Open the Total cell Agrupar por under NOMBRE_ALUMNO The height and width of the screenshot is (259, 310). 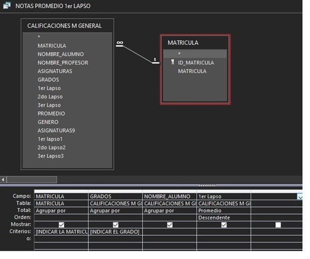[x=169, y=211]
